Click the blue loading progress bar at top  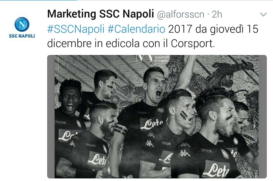38,0
